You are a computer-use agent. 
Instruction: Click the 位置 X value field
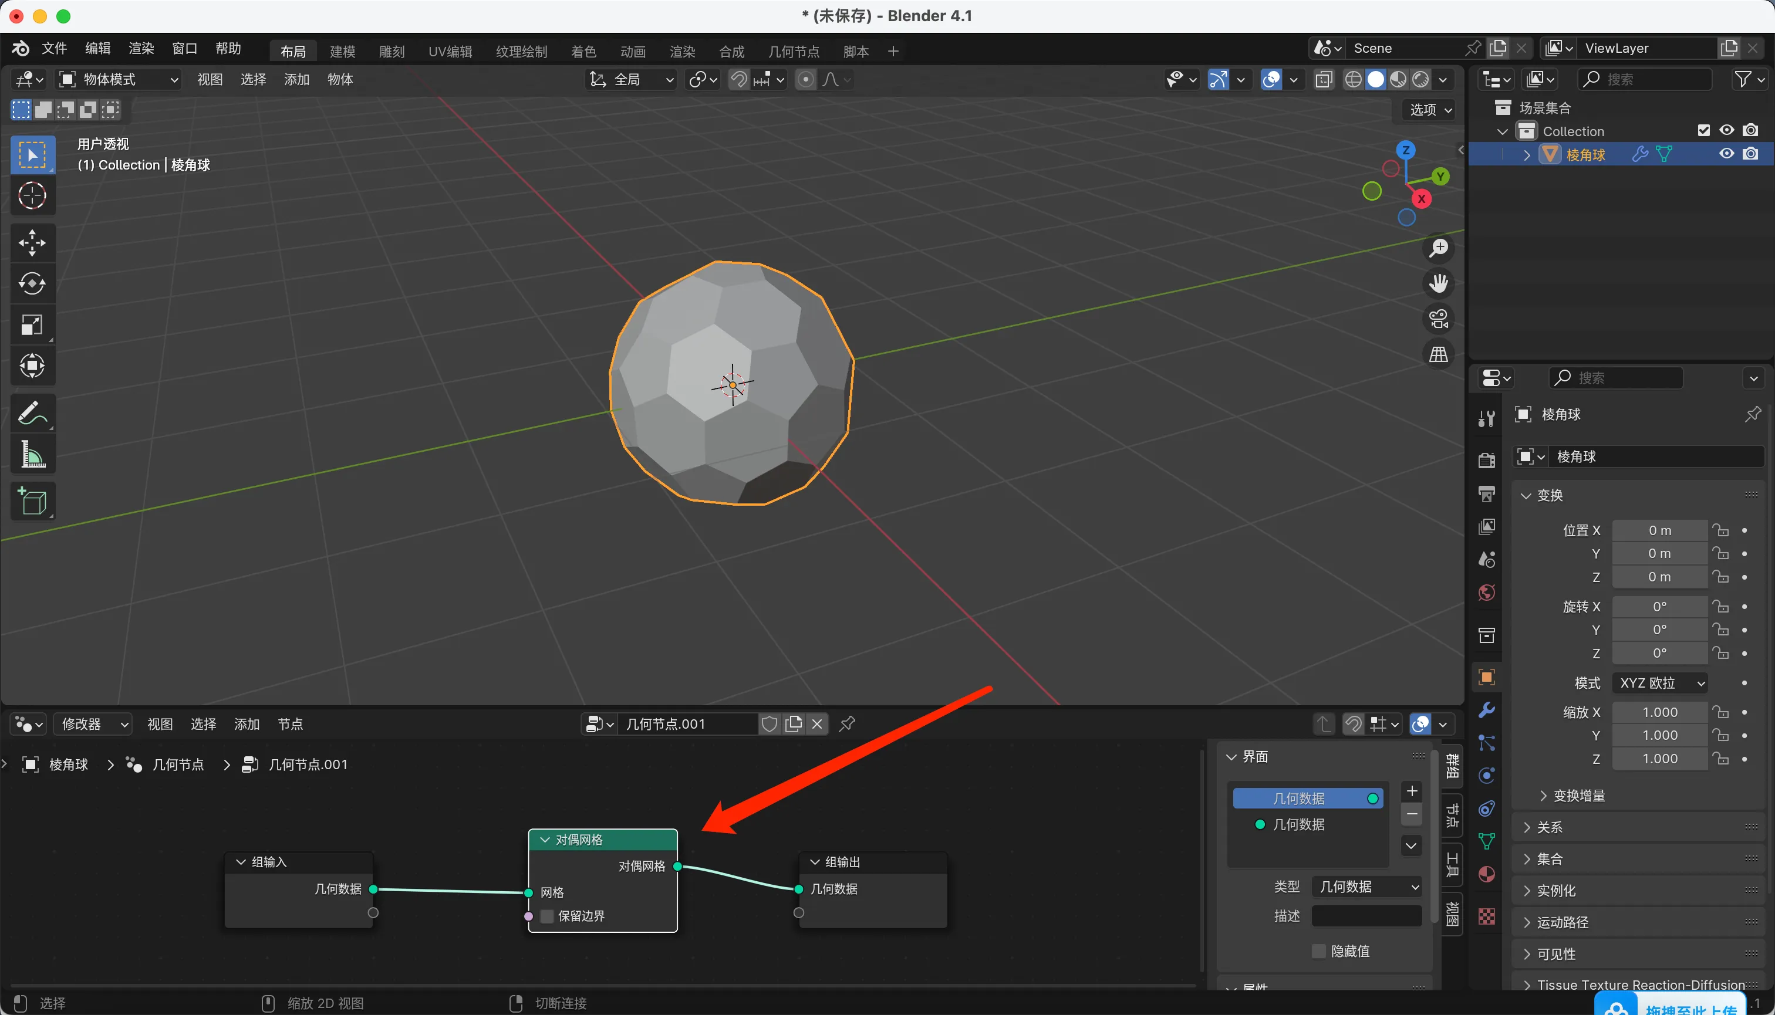(x=1659, y=530)
